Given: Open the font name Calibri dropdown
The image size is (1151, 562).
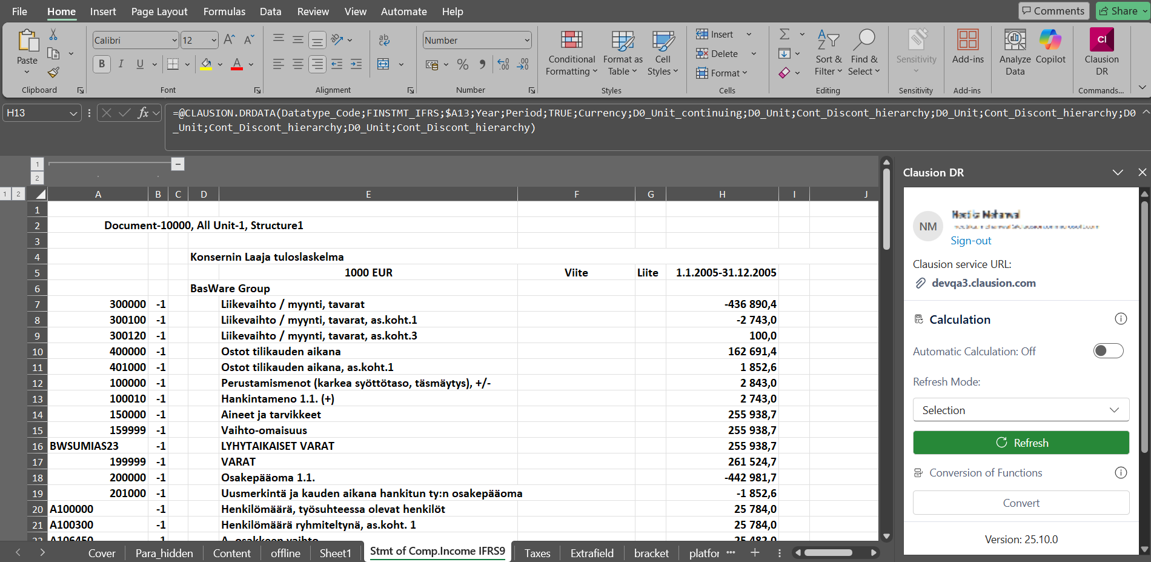Looking at the screenshot, I should pos(174,41).
